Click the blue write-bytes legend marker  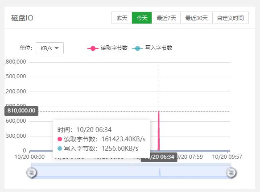137,48
